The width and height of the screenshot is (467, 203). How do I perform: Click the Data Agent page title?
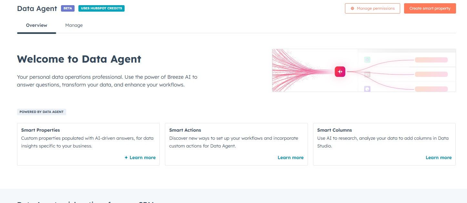point(37,8)
